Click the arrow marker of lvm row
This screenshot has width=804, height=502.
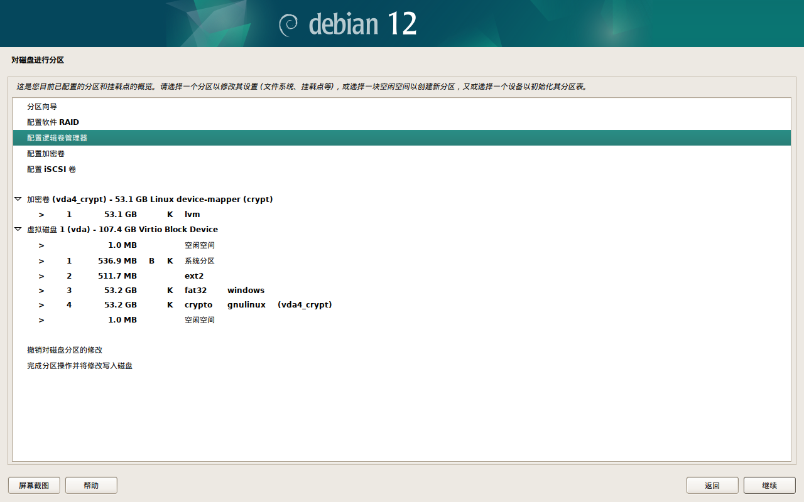tap(41, 215)
